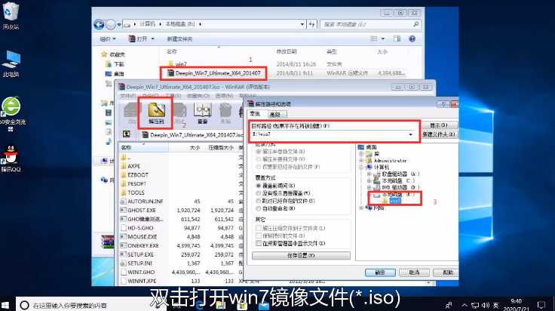Expand the Administrator node in the folder tree
The height and width of the screenshot is (311, 555).
[x=361, y=161]
